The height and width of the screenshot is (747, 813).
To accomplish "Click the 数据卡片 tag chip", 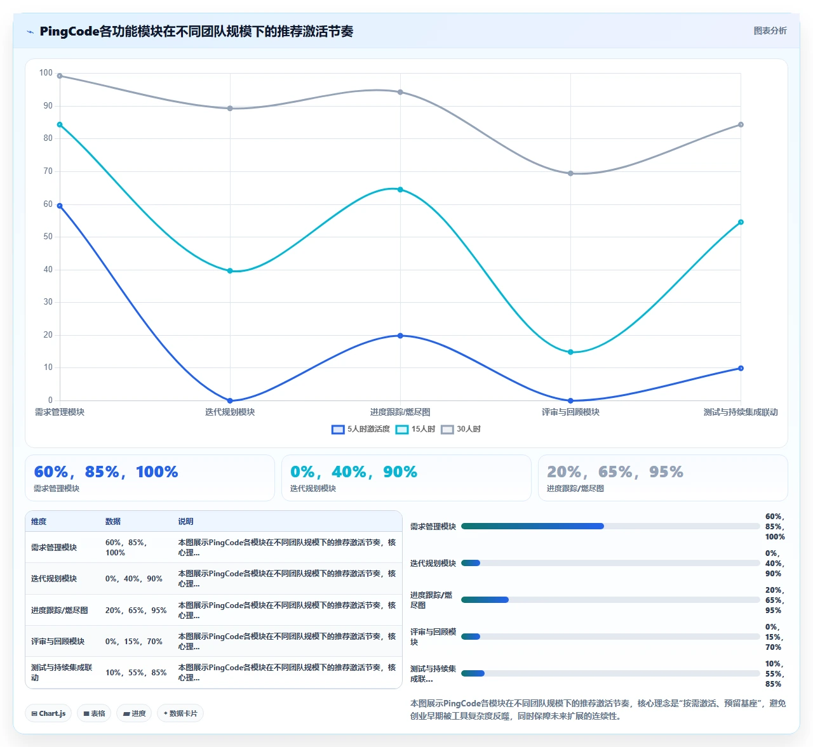I will point(180,713).
